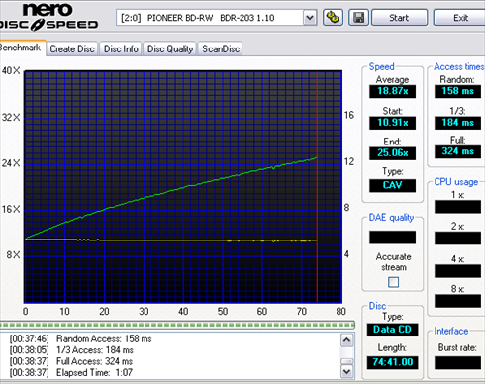Click the log scroll up arrow
The height and width of the screenshot is (384, 485).
[x=346, y=340]
